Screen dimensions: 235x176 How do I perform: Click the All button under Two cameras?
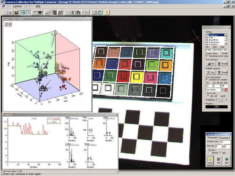[x=211, y=63]
